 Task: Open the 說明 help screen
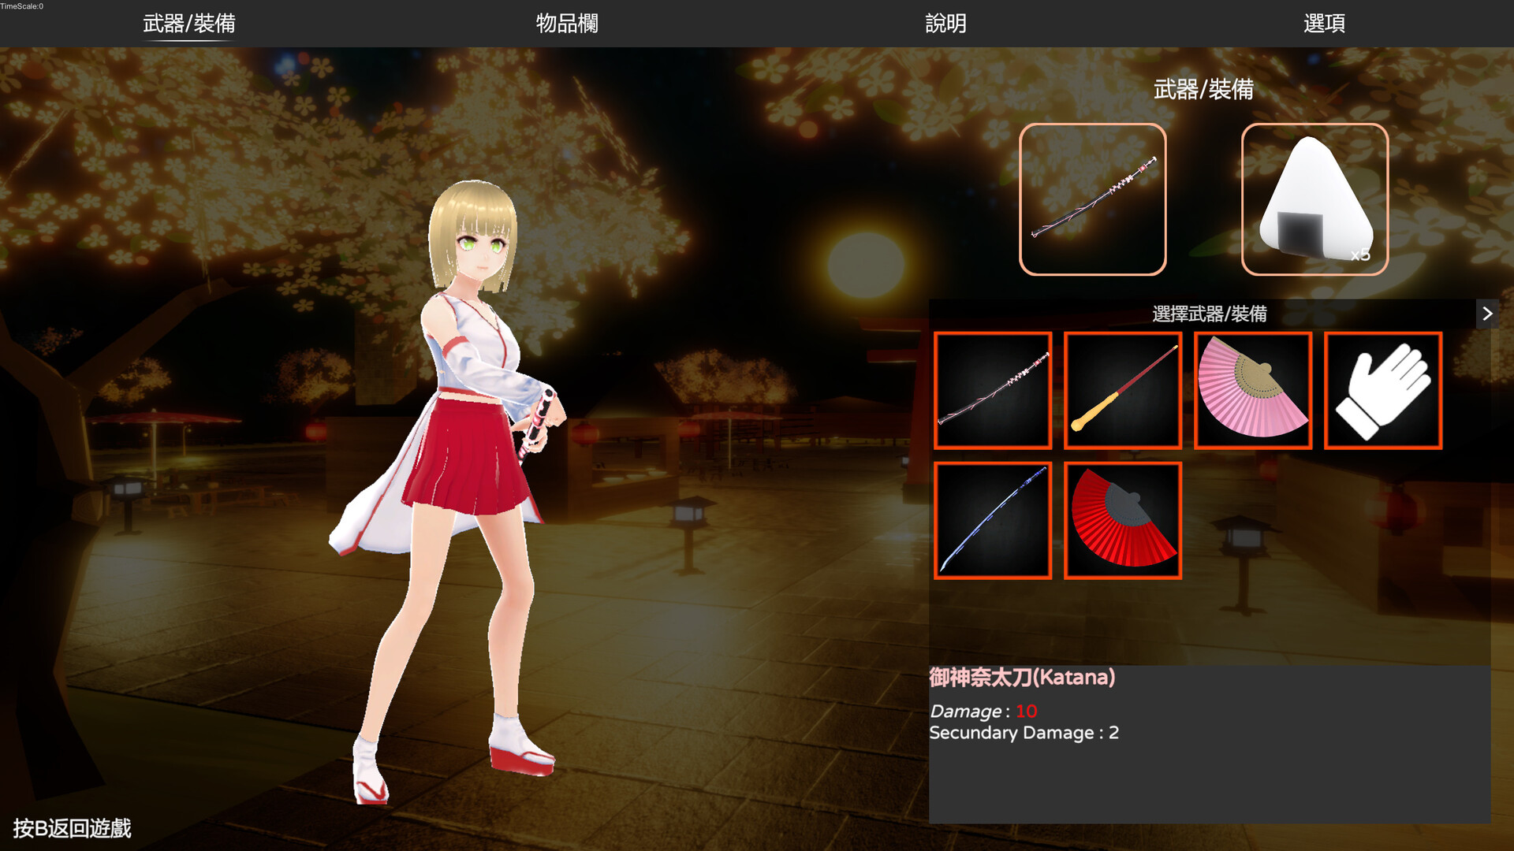946,24
